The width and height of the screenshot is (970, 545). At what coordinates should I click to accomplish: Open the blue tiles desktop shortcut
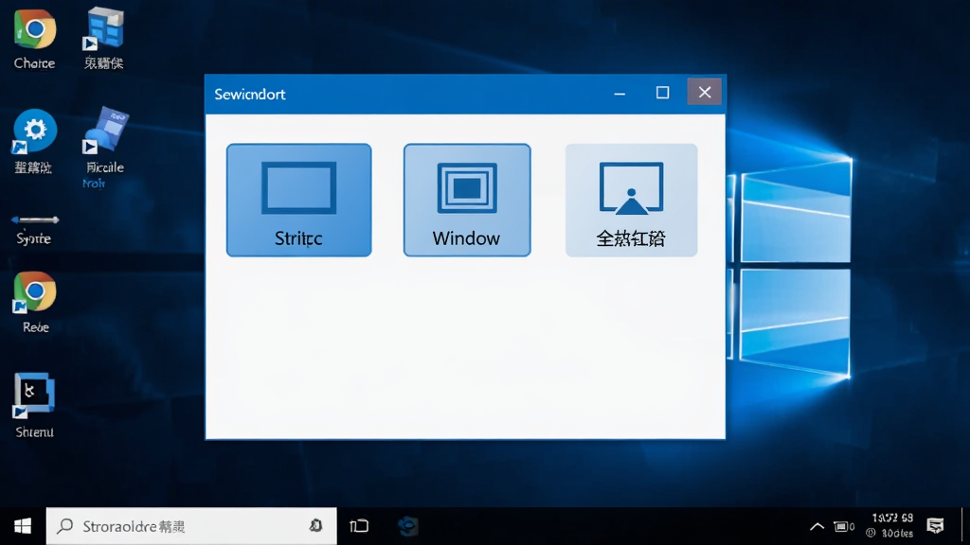tap(104, 38)
